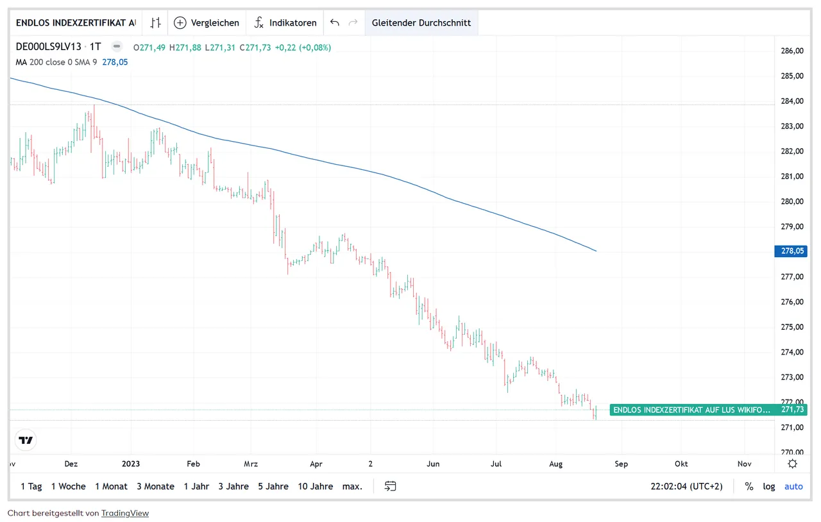
Task: Set range to 5 Jahre
Action: 273,486
